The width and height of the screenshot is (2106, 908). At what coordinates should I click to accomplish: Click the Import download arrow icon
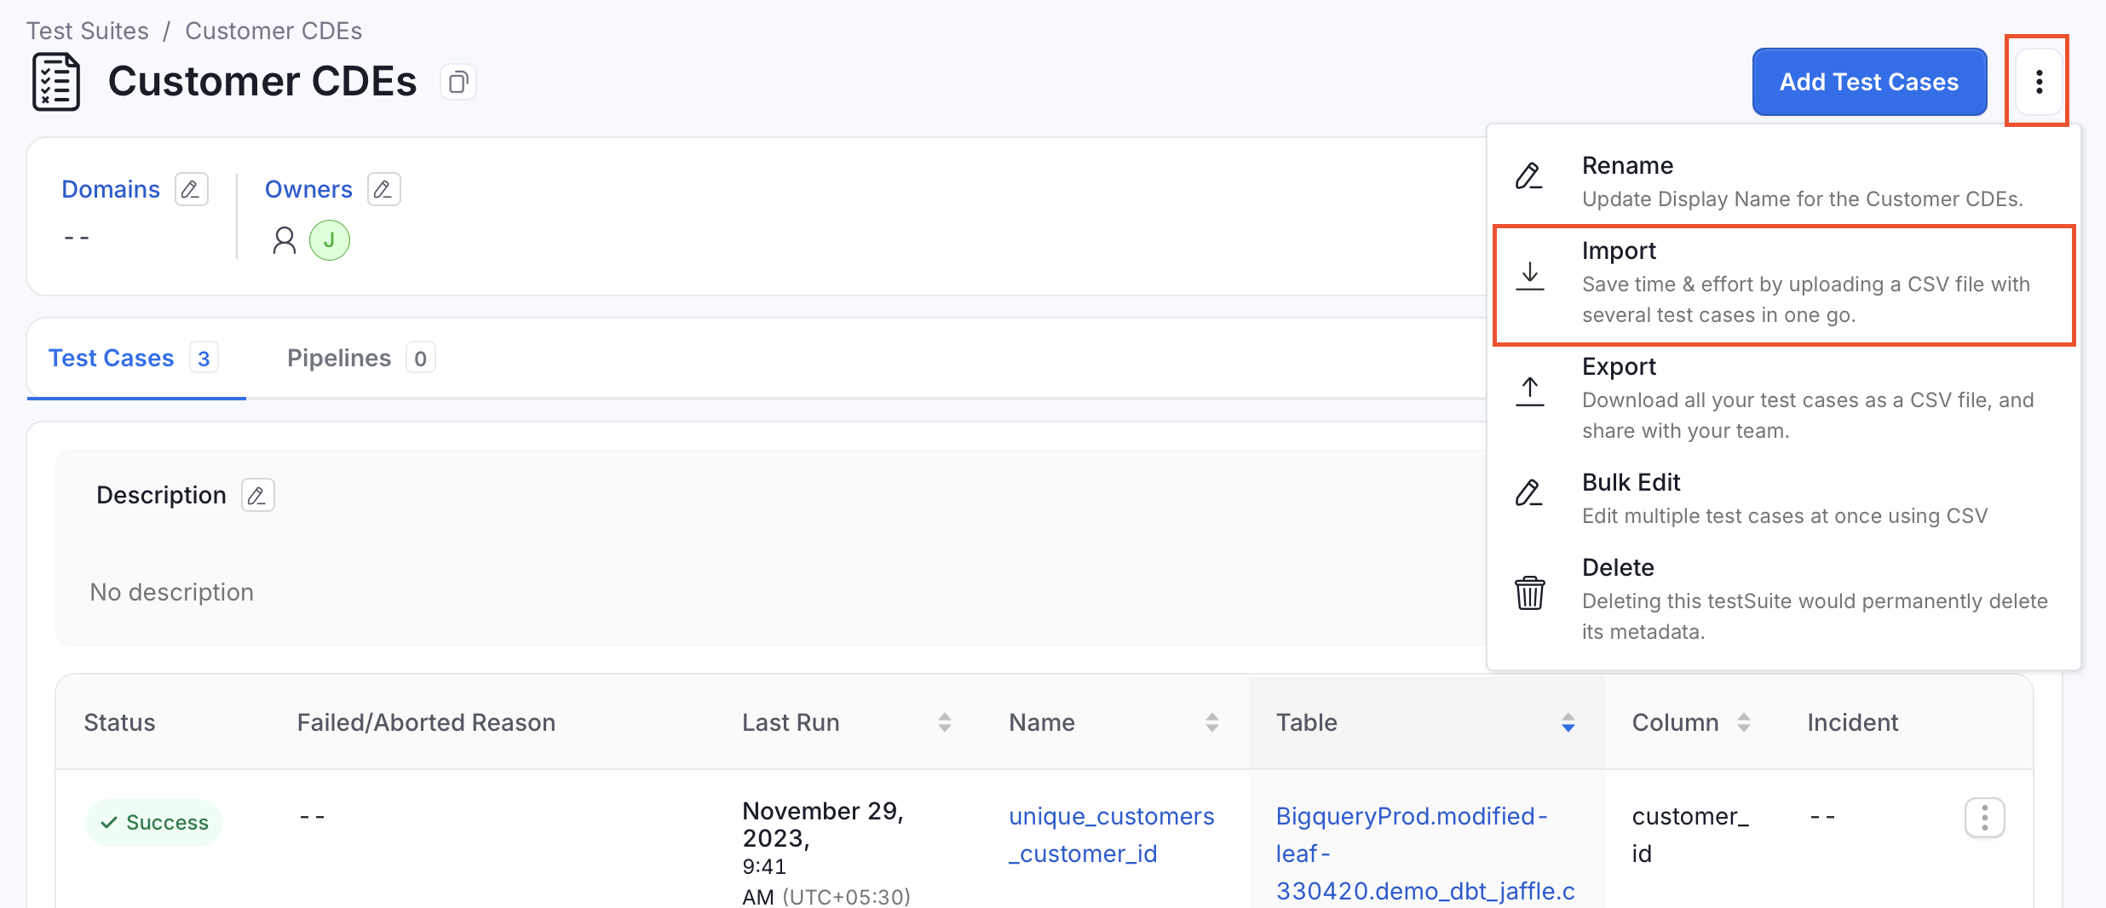click(x=1530, y=276)
